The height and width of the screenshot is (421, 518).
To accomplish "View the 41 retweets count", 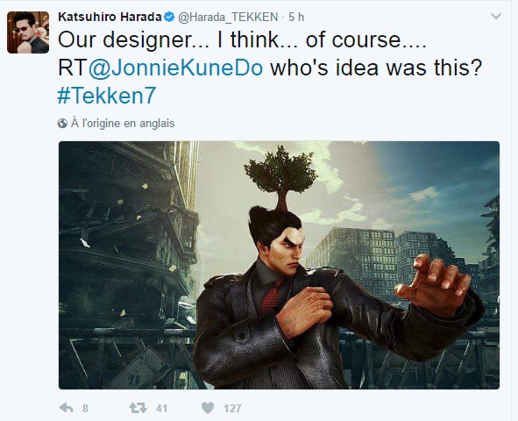I will (161, 409).
